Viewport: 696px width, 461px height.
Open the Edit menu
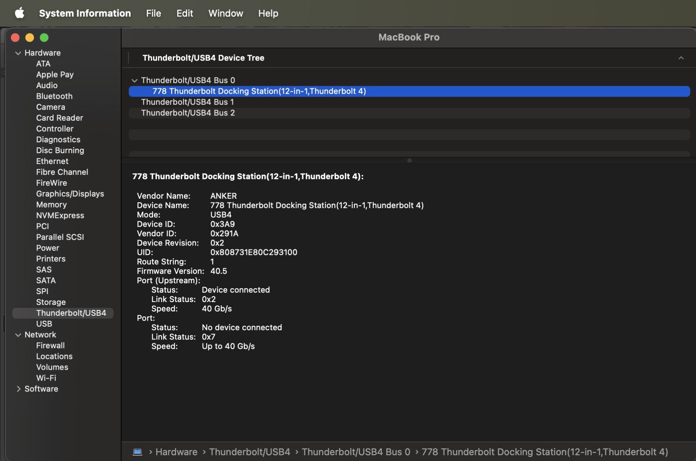[185, 13]
